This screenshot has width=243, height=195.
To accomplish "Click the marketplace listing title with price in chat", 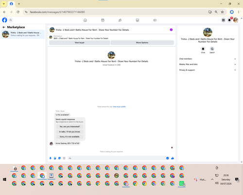I will tap(81, 39).
